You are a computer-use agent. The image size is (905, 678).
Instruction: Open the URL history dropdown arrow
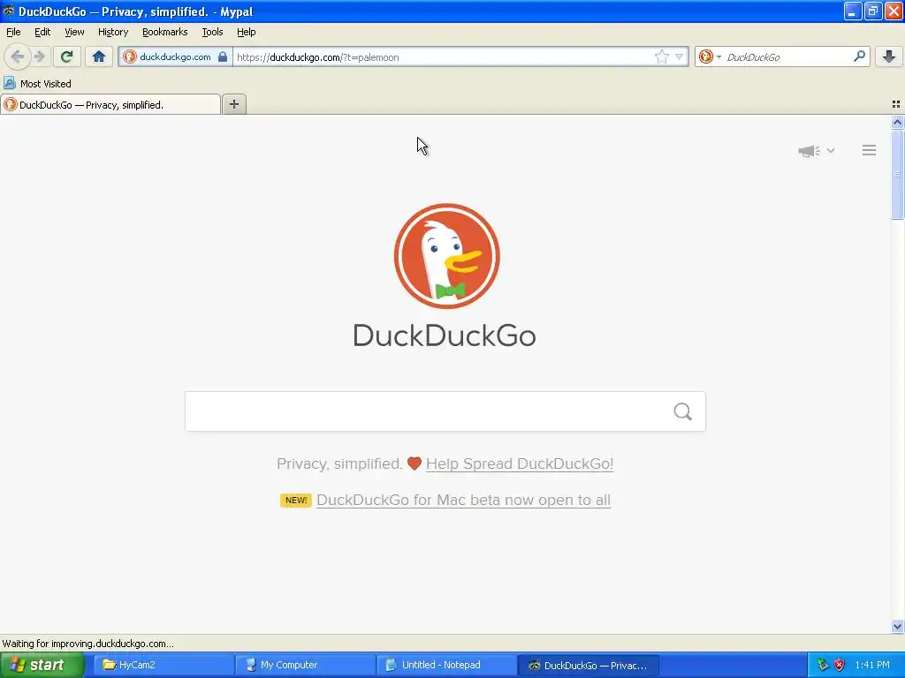point(680,56)
